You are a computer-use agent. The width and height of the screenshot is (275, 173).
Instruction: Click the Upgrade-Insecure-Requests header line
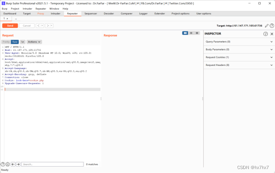click(24, 83)
